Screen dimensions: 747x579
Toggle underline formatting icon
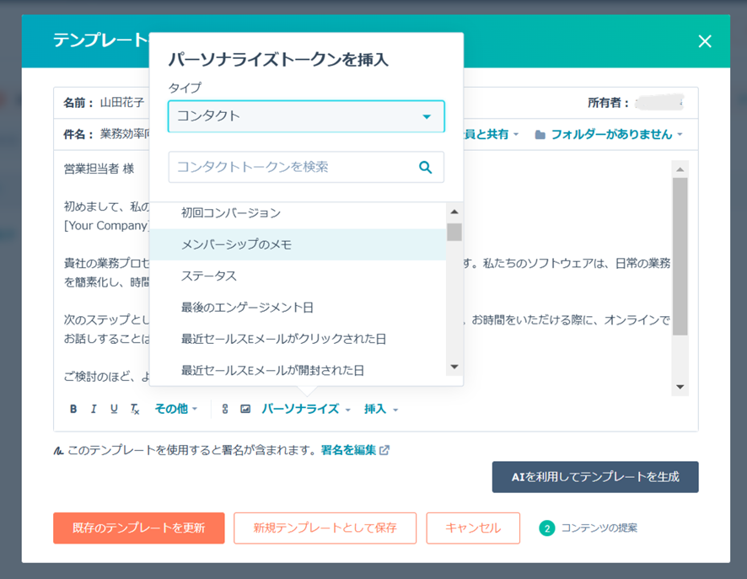tap(114, 409)
